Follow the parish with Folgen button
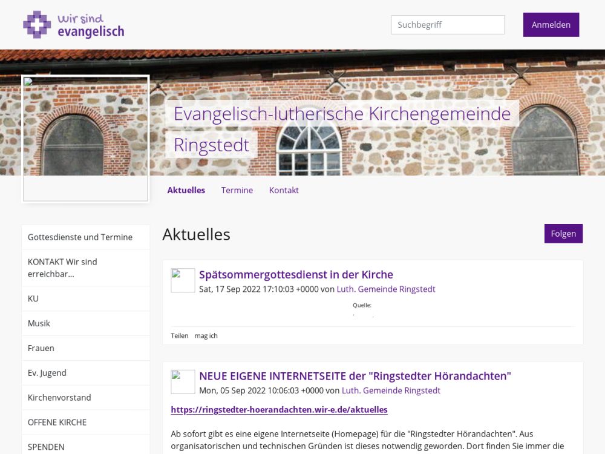The height and width of the screenshot is (454, 605). point(563,234)
